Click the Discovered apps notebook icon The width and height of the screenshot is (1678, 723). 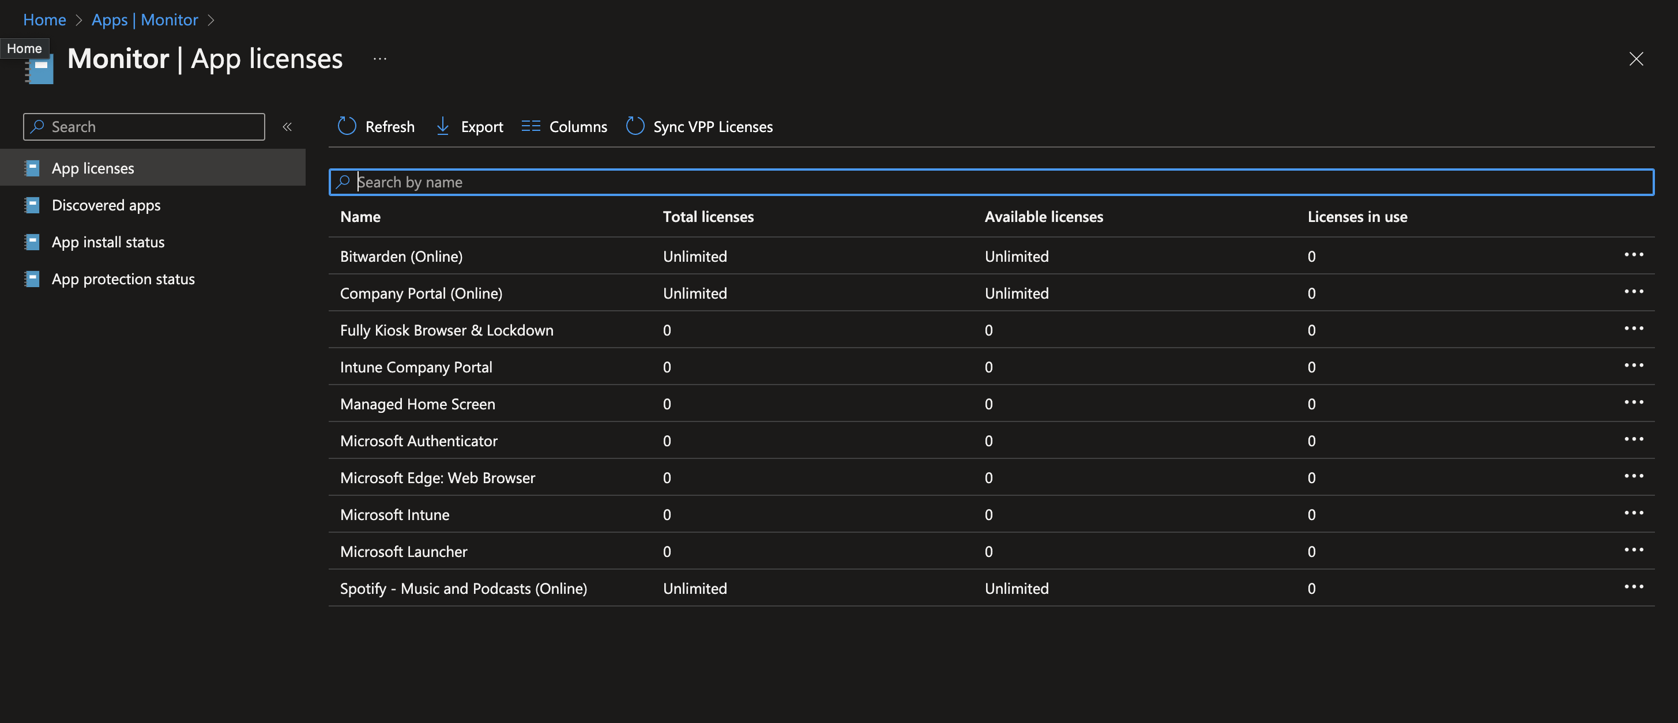[x=32, y=205]
